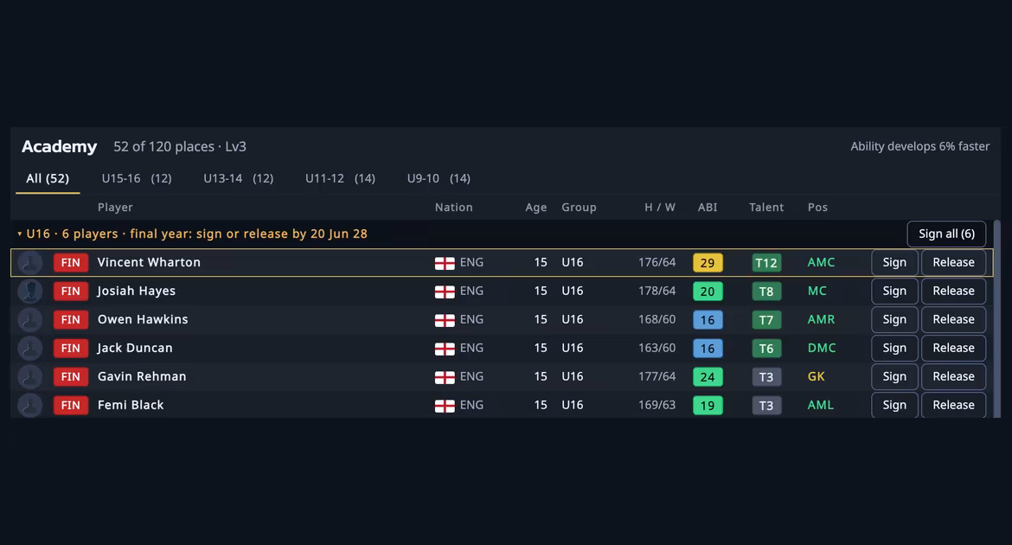Click the Sign all (6) button

coord(946,234)
